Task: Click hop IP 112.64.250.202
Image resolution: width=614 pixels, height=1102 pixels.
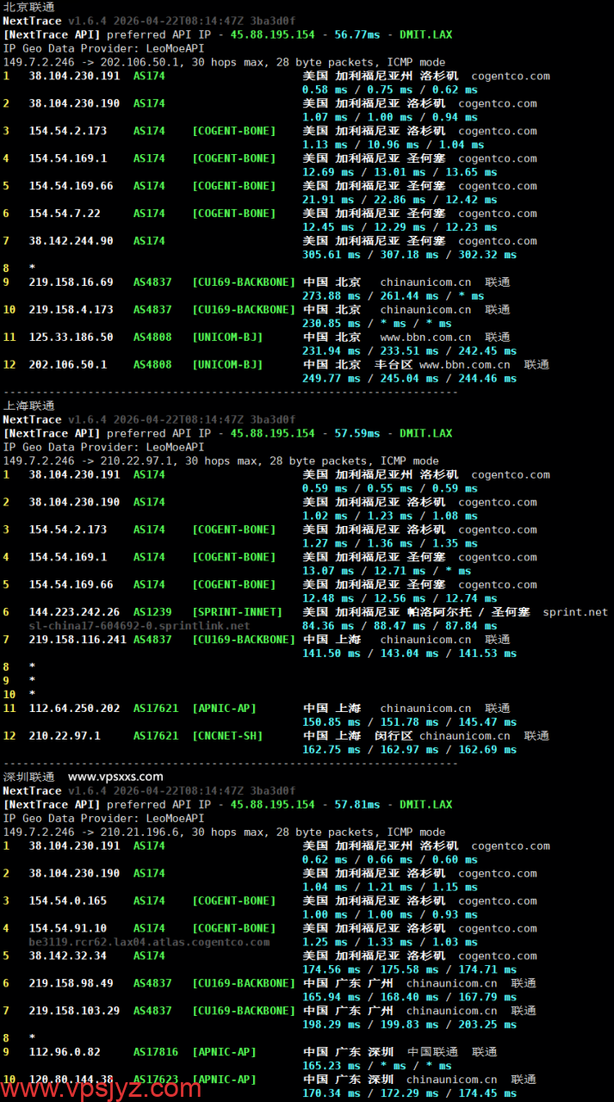Action: [74, 709]
